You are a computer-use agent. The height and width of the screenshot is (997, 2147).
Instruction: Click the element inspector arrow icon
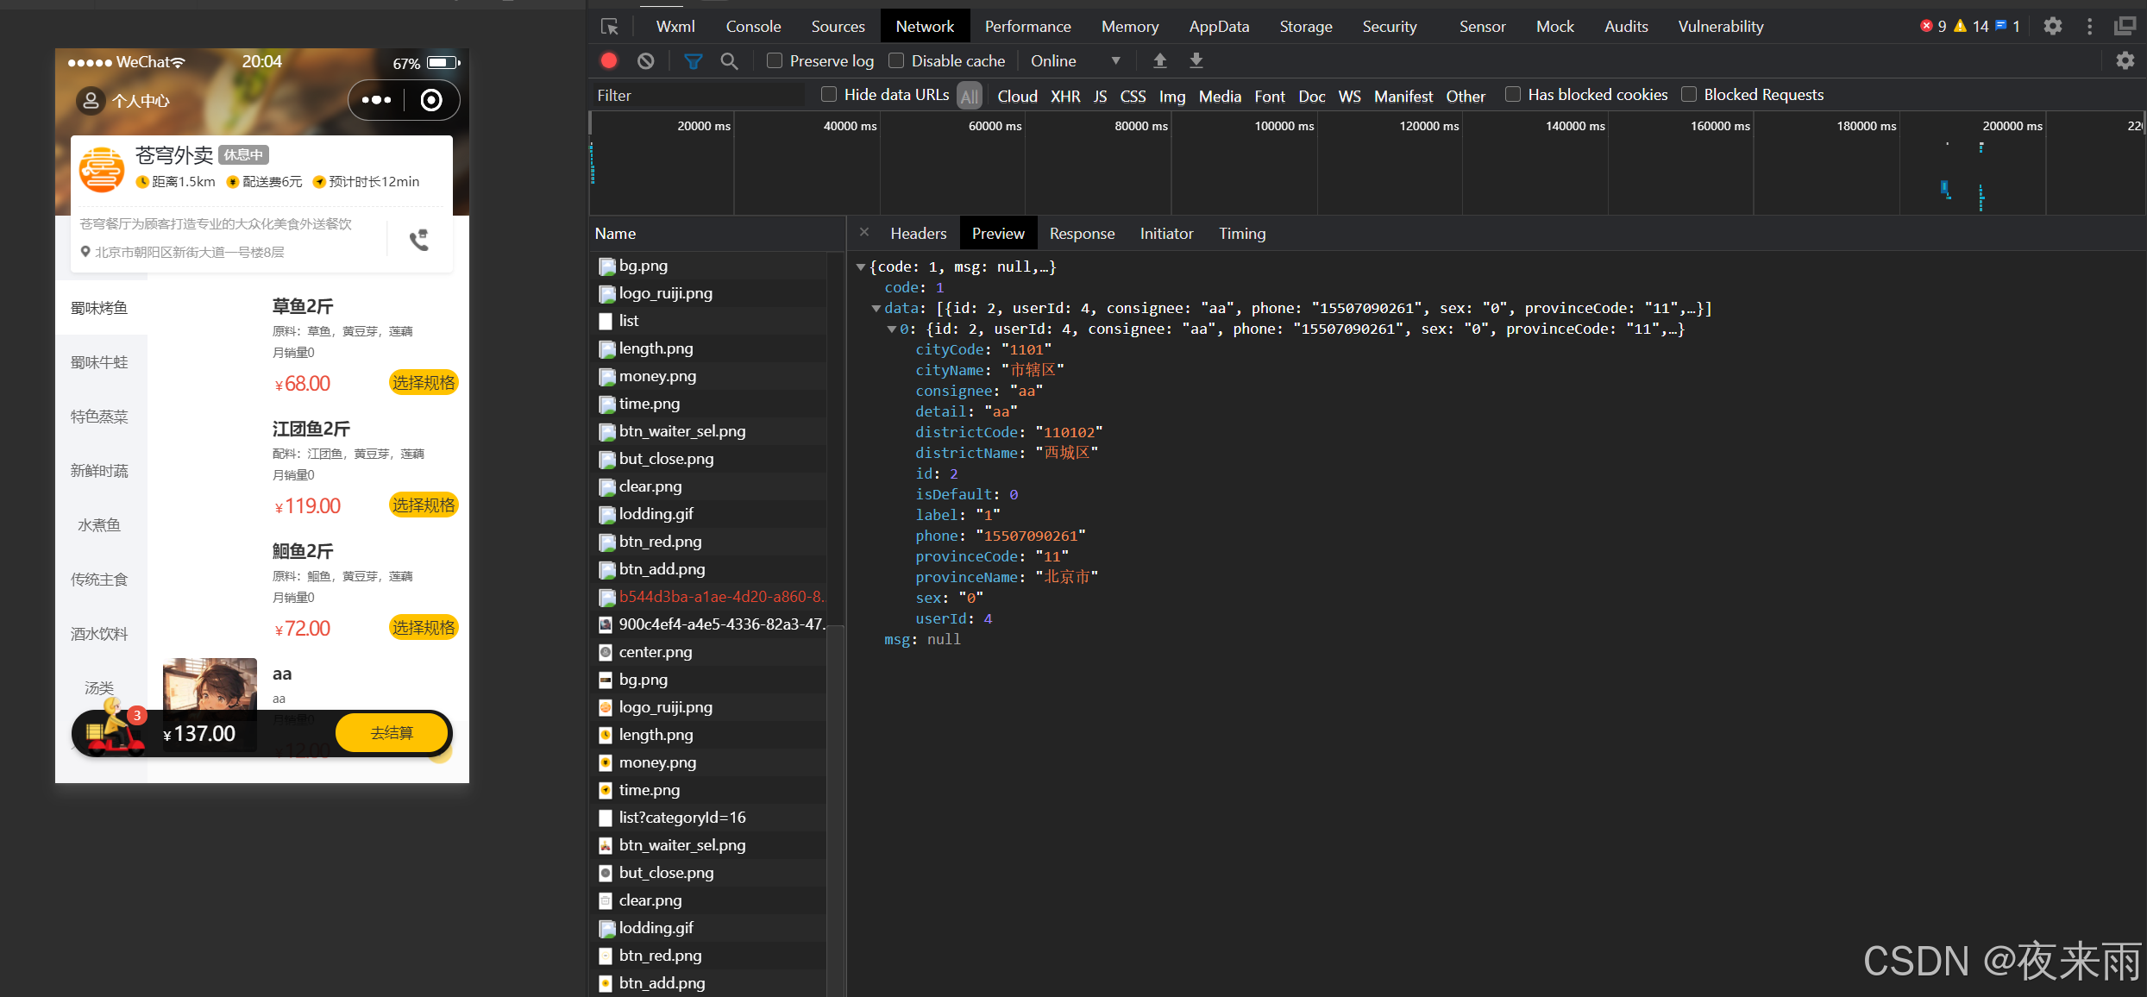point(610,27)
